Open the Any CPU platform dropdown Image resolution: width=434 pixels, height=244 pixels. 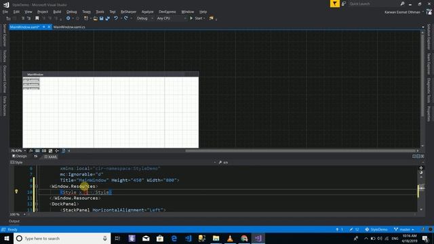click(x=172, y=18)
